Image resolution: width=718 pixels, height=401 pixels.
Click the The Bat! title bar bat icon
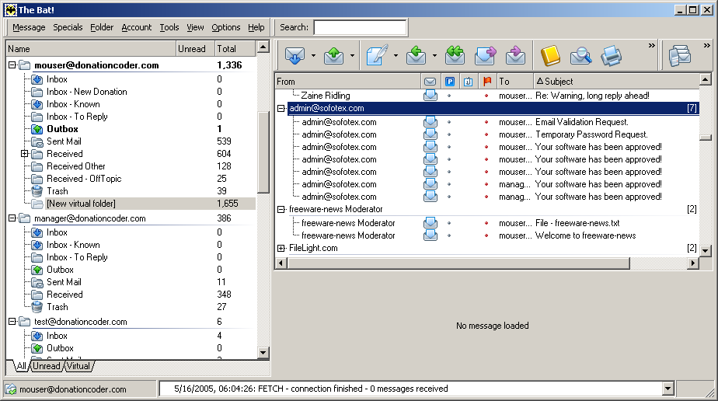pyautogui.click(x=11, y=9)
